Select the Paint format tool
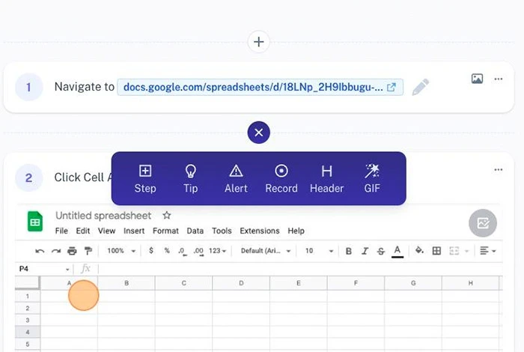Image resolution: width=524 pixels, height=352 pixels. (88, 251)
